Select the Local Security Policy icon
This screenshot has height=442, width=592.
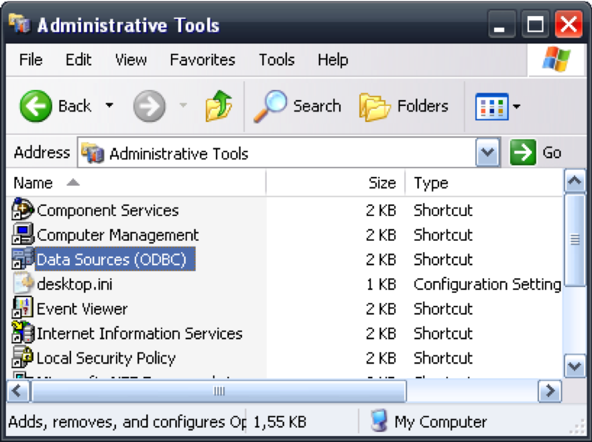(23, 357)
